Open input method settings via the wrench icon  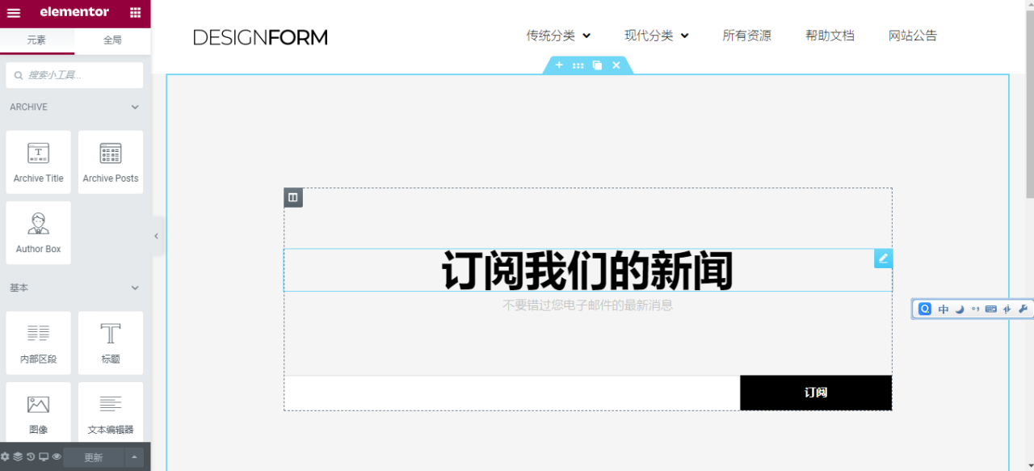[1023, 309]
